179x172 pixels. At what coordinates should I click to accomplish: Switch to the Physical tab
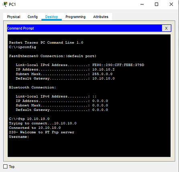click(x=14, y=17)
